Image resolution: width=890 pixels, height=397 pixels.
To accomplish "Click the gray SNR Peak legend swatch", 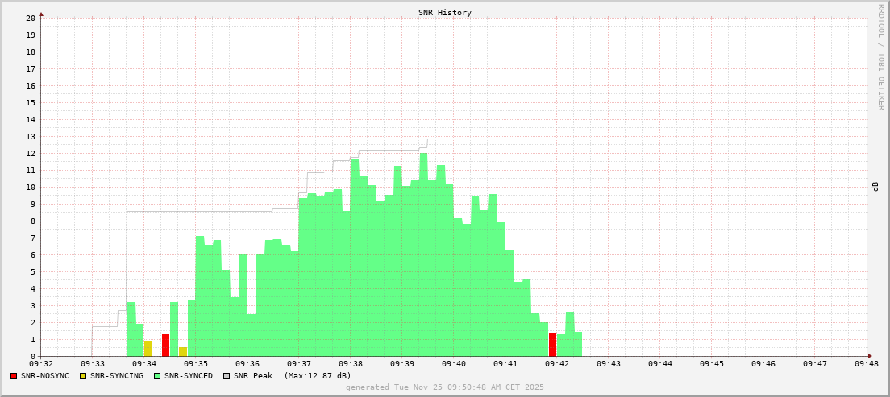I will click(227, 376).
